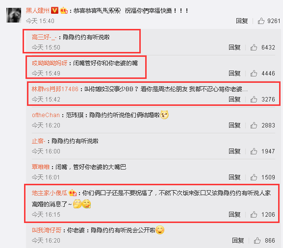Viewport: 283px width, 248px height.
Task: Open user profile 黑人建州
Action: point(38,10)
